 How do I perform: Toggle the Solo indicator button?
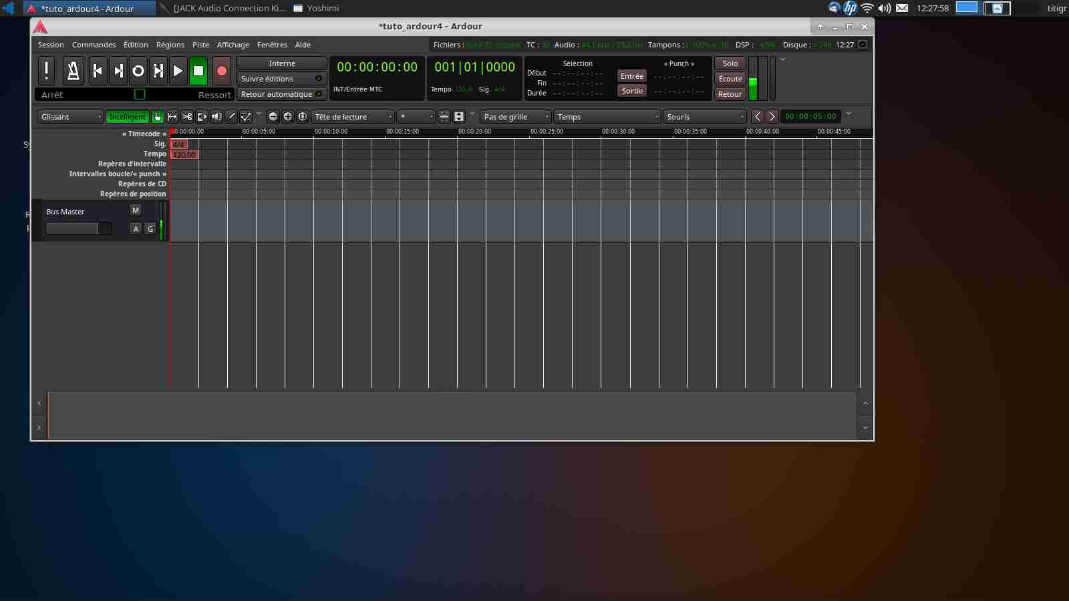tap(730, 63)
